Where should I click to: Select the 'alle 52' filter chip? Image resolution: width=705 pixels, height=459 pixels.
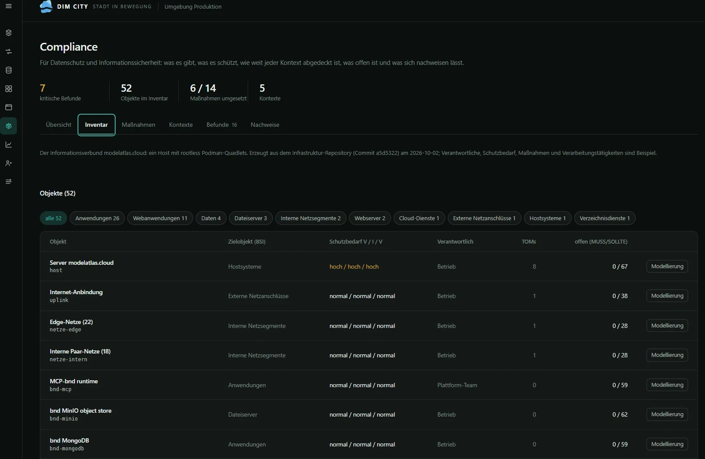[x=53, y=218]
